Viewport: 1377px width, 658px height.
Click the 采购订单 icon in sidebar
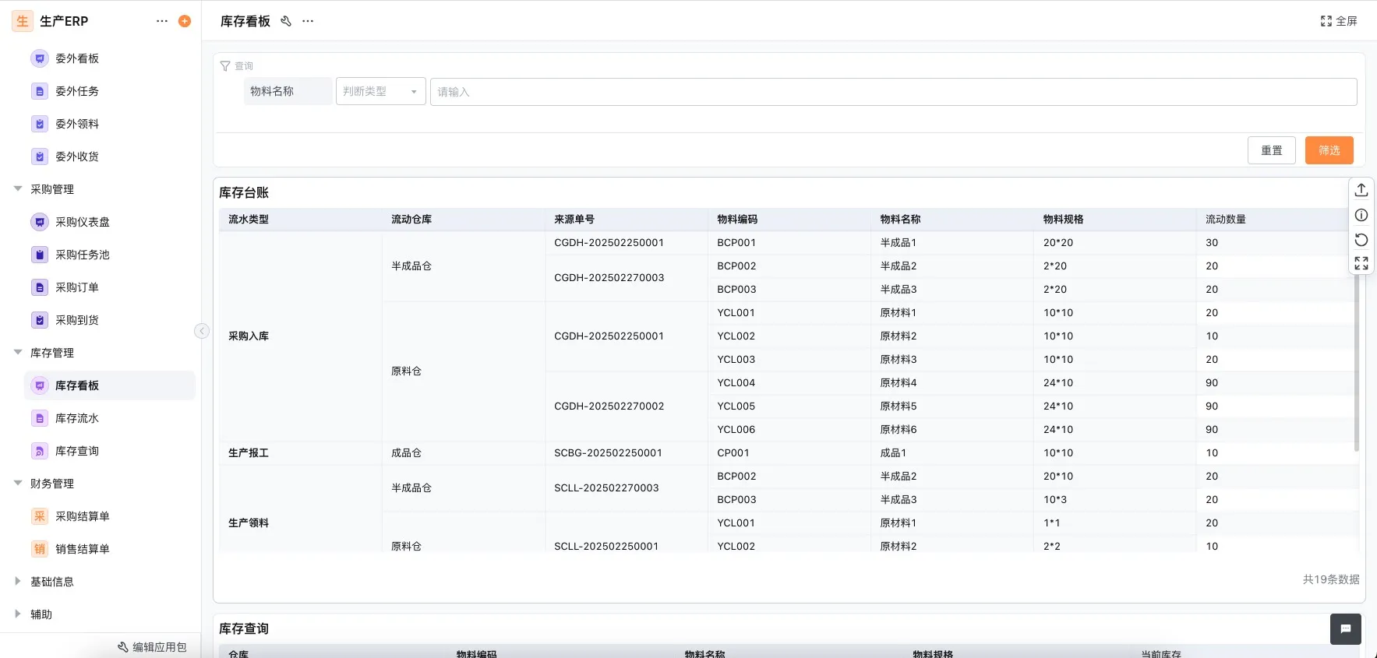(x=40, y=287)
